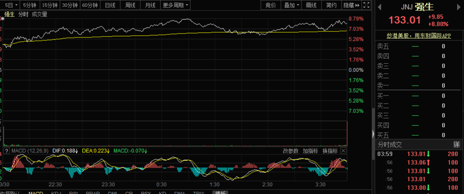
Task: Click 2:30 time axis label
Action: [x=267, y=184]
